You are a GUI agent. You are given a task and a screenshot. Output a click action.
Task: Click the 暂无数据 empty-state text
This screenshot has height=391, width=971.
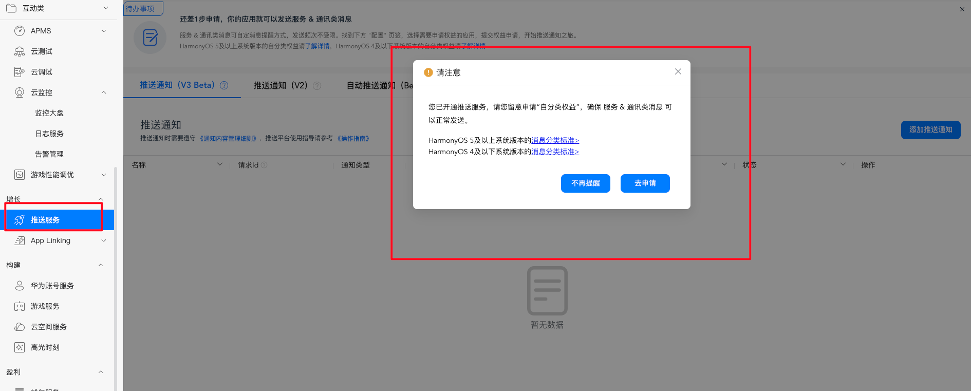pyautogui.click(x=547, y=325)
